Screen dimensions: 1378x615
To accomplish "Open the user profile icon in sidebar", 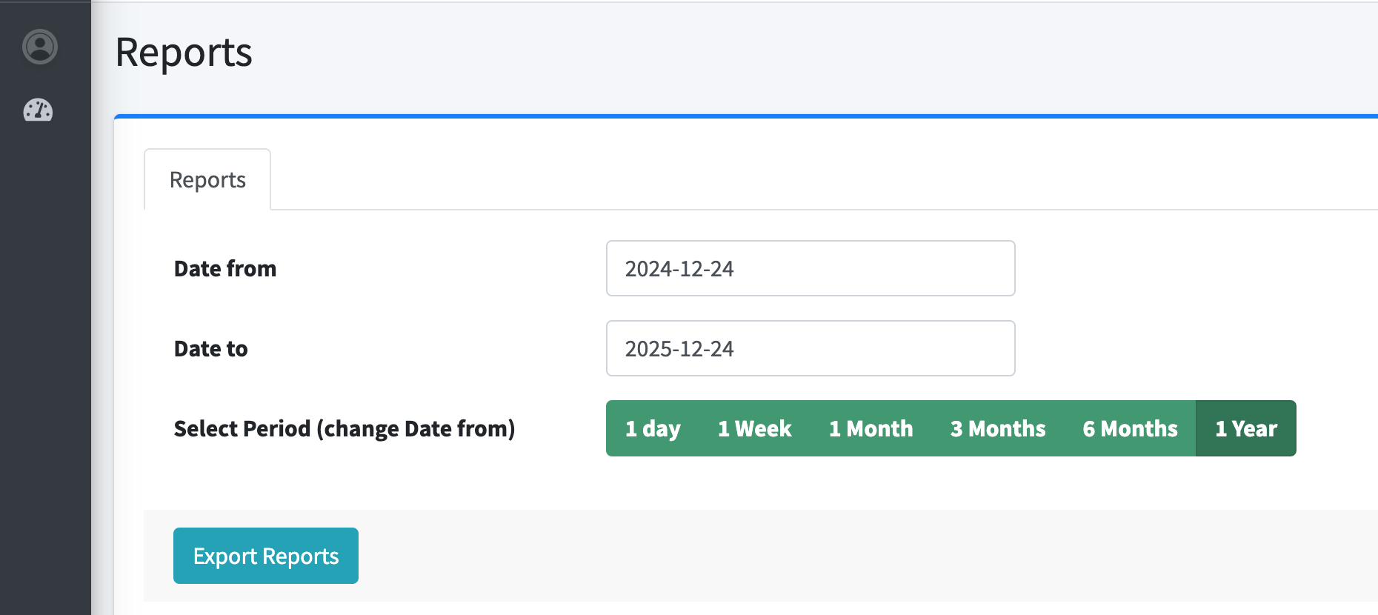I will point(40,47).
